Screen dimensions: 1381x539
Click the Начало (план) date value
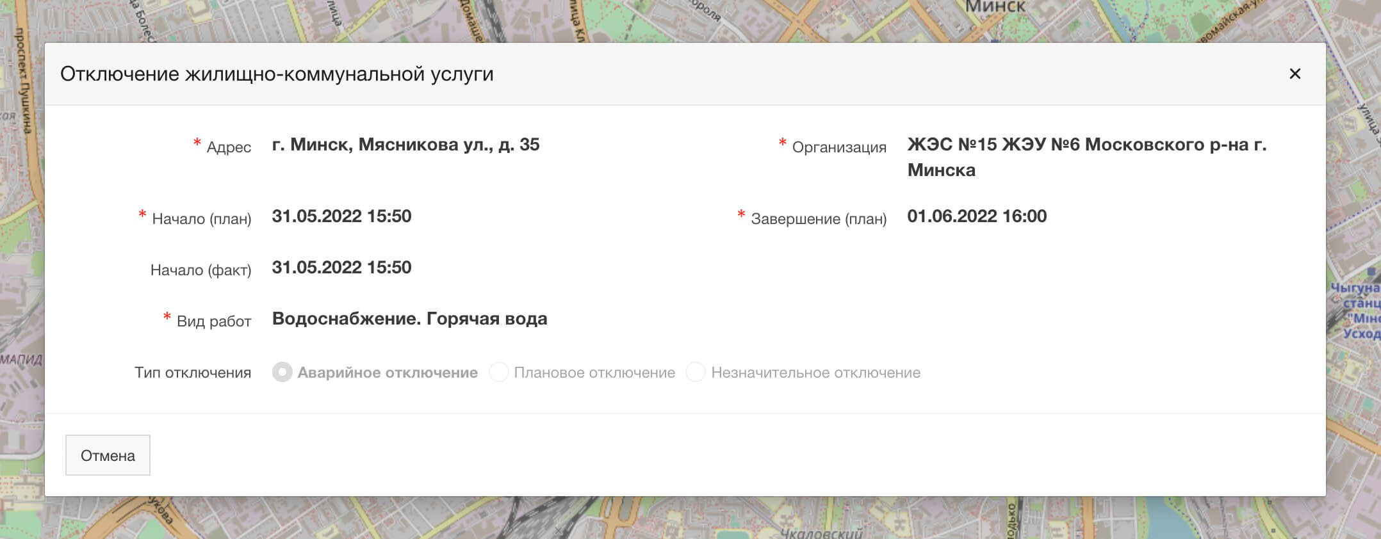[341, 216]
